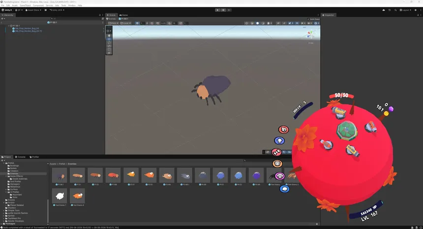
Task: Select the Hand view tool in scene overlay
Action: tap(109, 35)
